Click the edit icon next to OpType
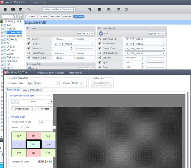The image size is (191, 168). pyautogui.click(x=29, y=43)
